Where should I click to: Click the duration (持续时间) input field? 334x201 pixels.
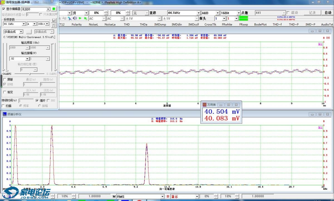pos(26,100)
